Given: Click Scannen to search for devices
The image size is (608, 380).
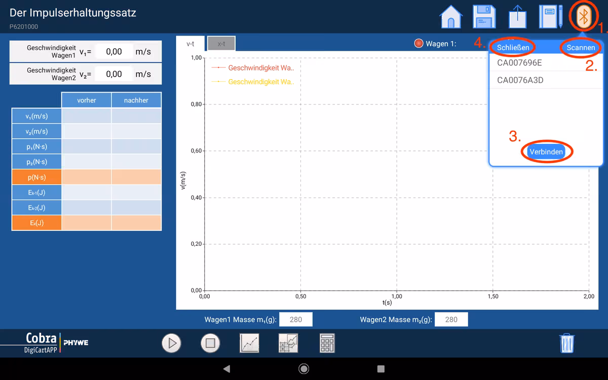Looking at the screenshot, I should (x=581, y=48).
